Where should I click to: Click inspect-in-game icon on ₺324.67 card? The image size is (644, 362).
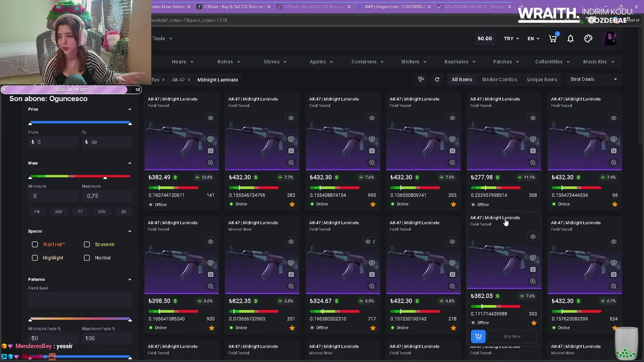coord(372,263)
